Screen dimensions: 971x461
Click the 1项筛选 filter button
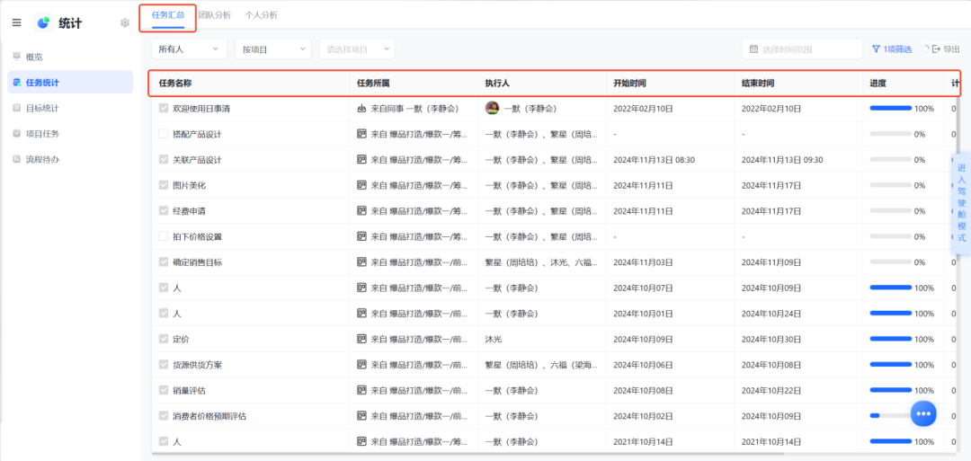point(892,49)
